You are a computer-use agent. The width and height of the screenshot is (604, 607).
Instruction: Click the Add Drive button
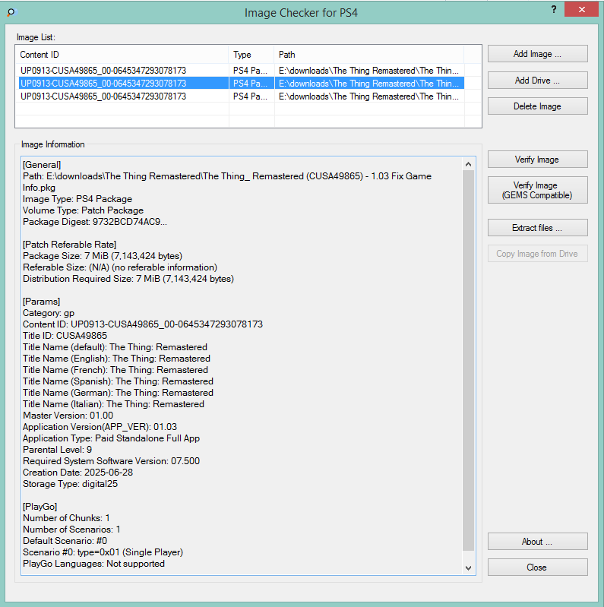coord(537,80)
